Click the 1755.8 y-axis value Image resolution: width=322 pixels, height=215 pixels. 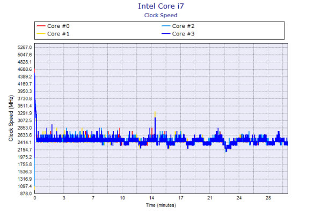25,164
